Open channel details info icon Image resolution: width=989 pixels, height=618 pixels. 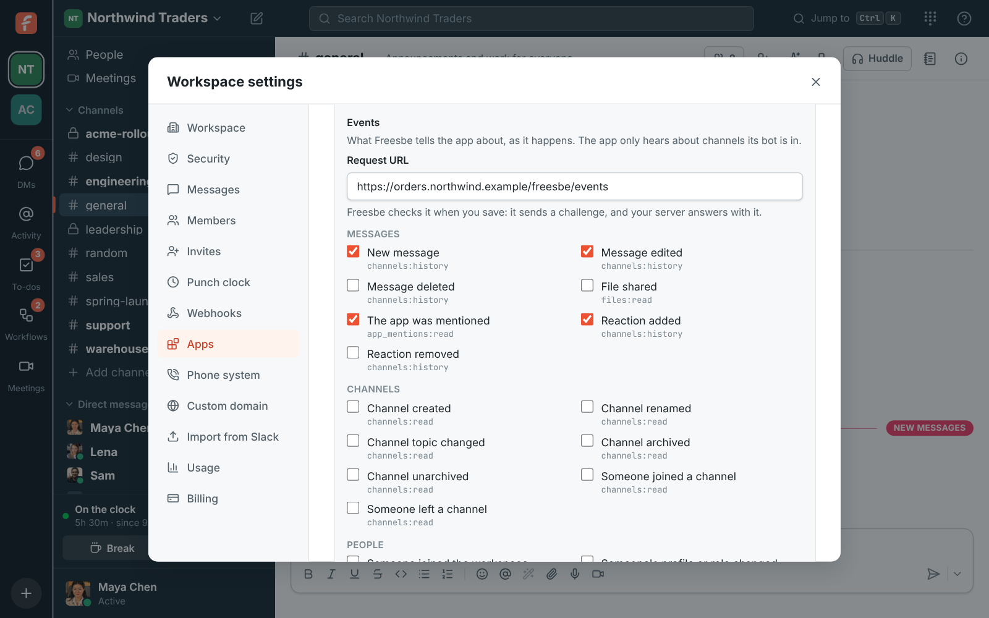961,59
